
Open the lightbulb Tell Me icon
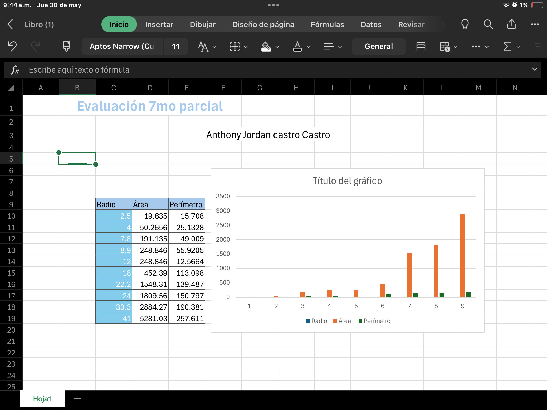tap(465, 25)
